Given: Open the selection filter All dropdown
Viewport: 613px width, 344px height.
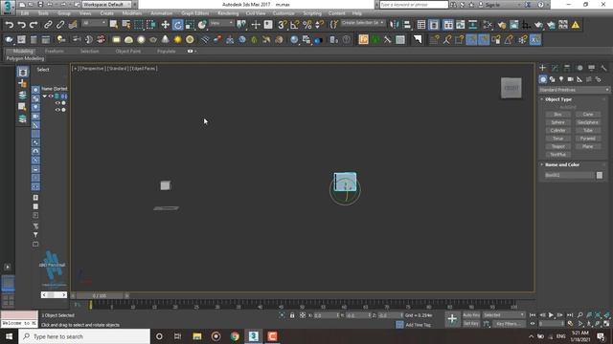Looking at the screenshot, I should [x=94, y=23].
